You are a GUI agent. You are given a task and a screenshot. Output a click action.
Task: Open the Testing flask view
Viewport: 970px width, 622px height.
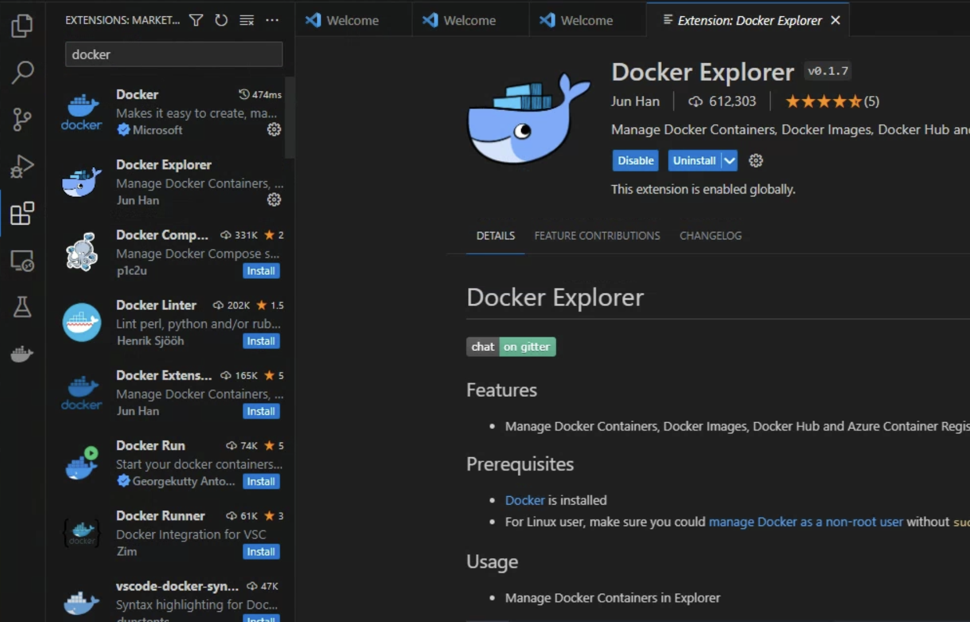click(x=22, y=307)
